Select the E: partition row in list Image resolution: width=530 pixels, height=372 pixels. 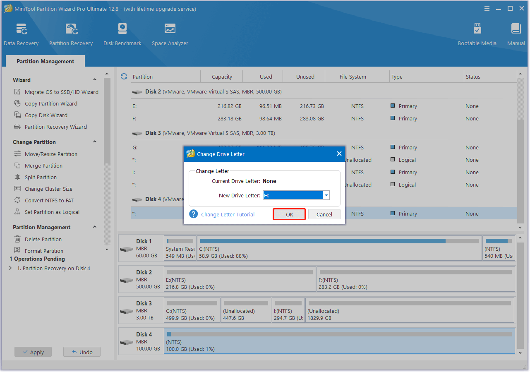click(x=324, y=106)
